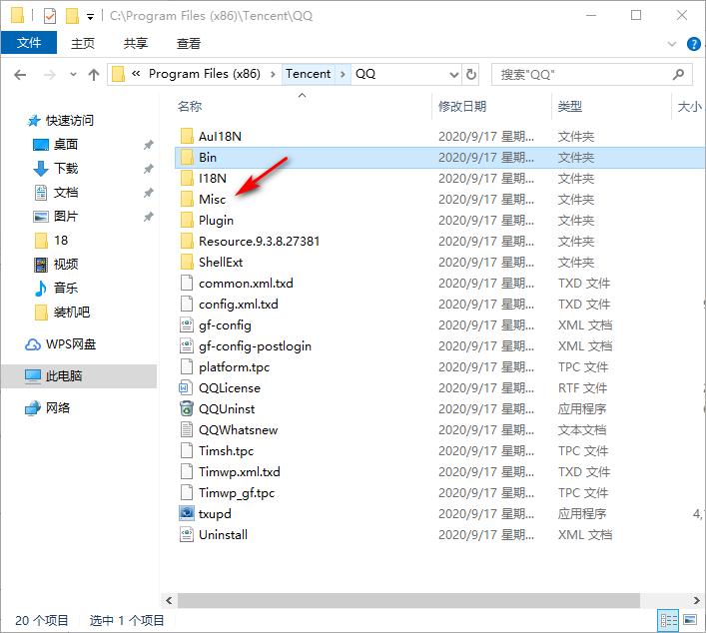Click the chevron after Tencent breadcrumb

click(x=343, y=74)
